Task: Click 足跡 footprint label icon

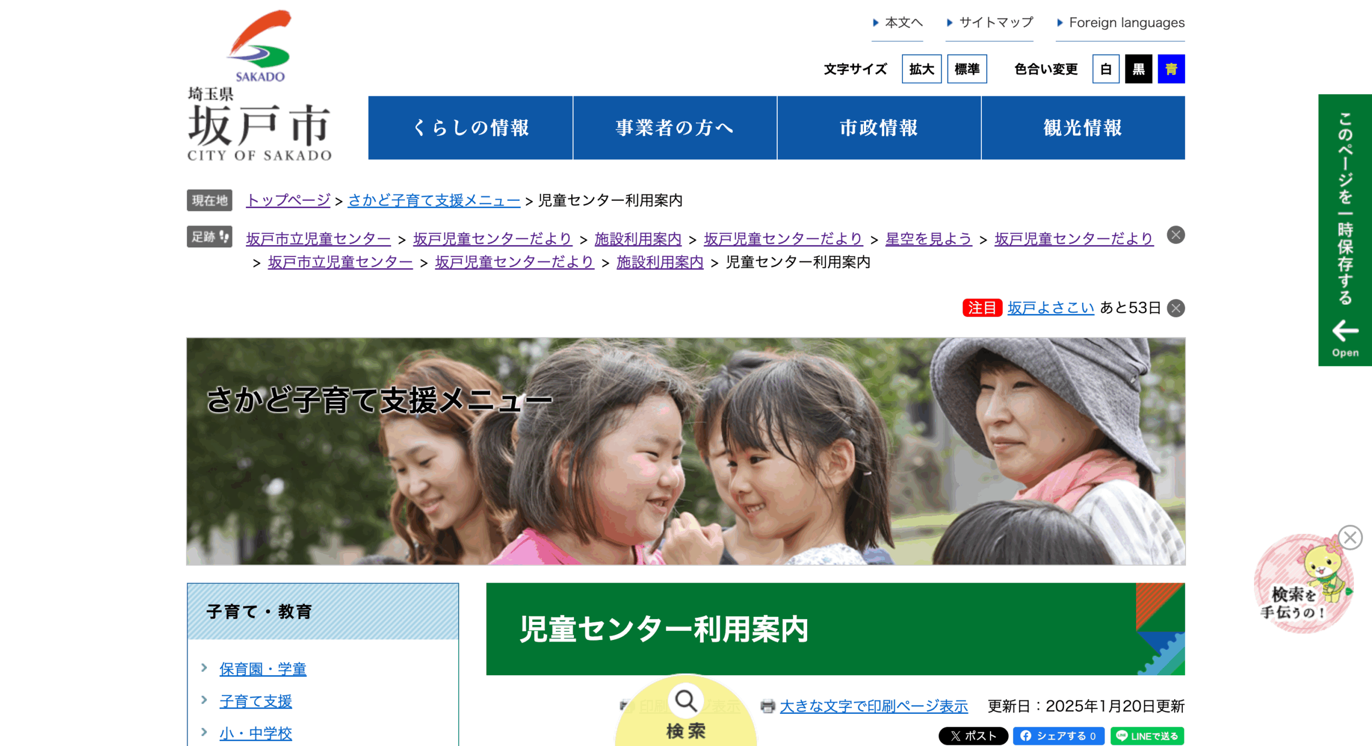Action: 209,236
